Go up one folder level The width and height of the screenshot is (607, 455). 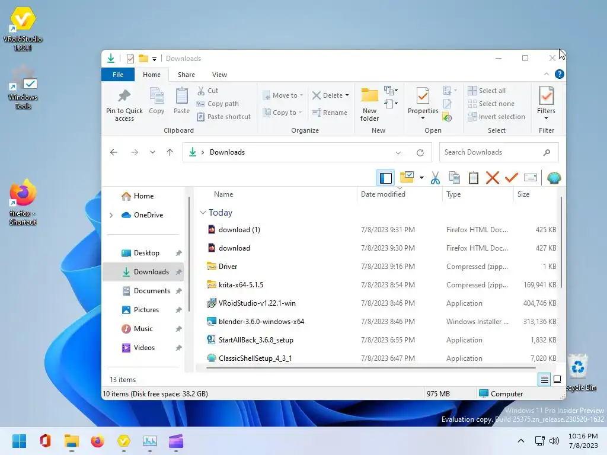pyautogui.click(x=170, y=152)
